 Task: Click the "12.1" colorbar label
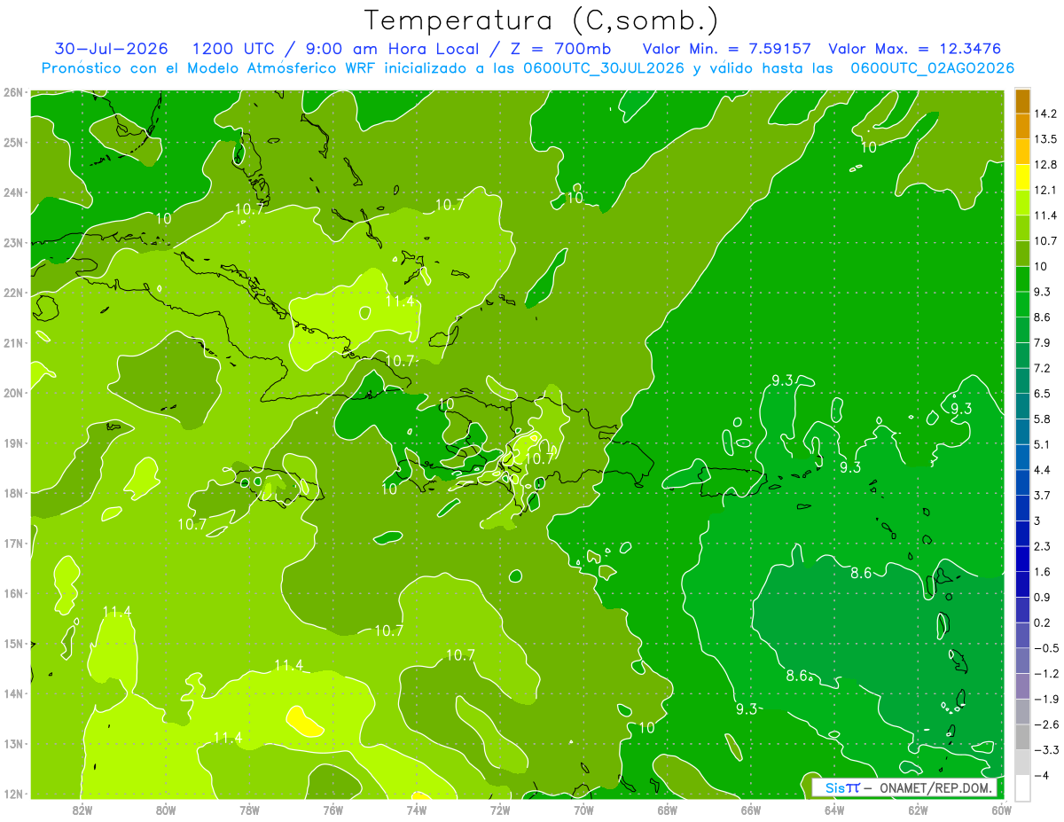tap(1046, 190)
